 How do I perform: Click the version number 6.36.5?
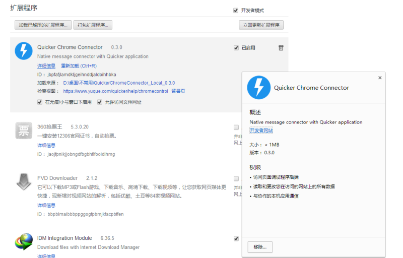pos(107,238)
